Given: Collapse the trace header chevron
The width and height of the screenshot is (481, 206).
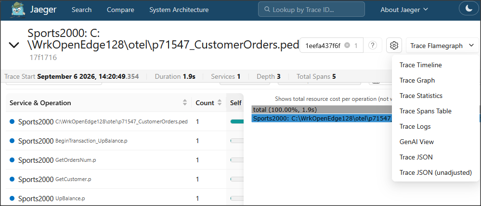Looking at the screenshot, I should pos(14,45).
